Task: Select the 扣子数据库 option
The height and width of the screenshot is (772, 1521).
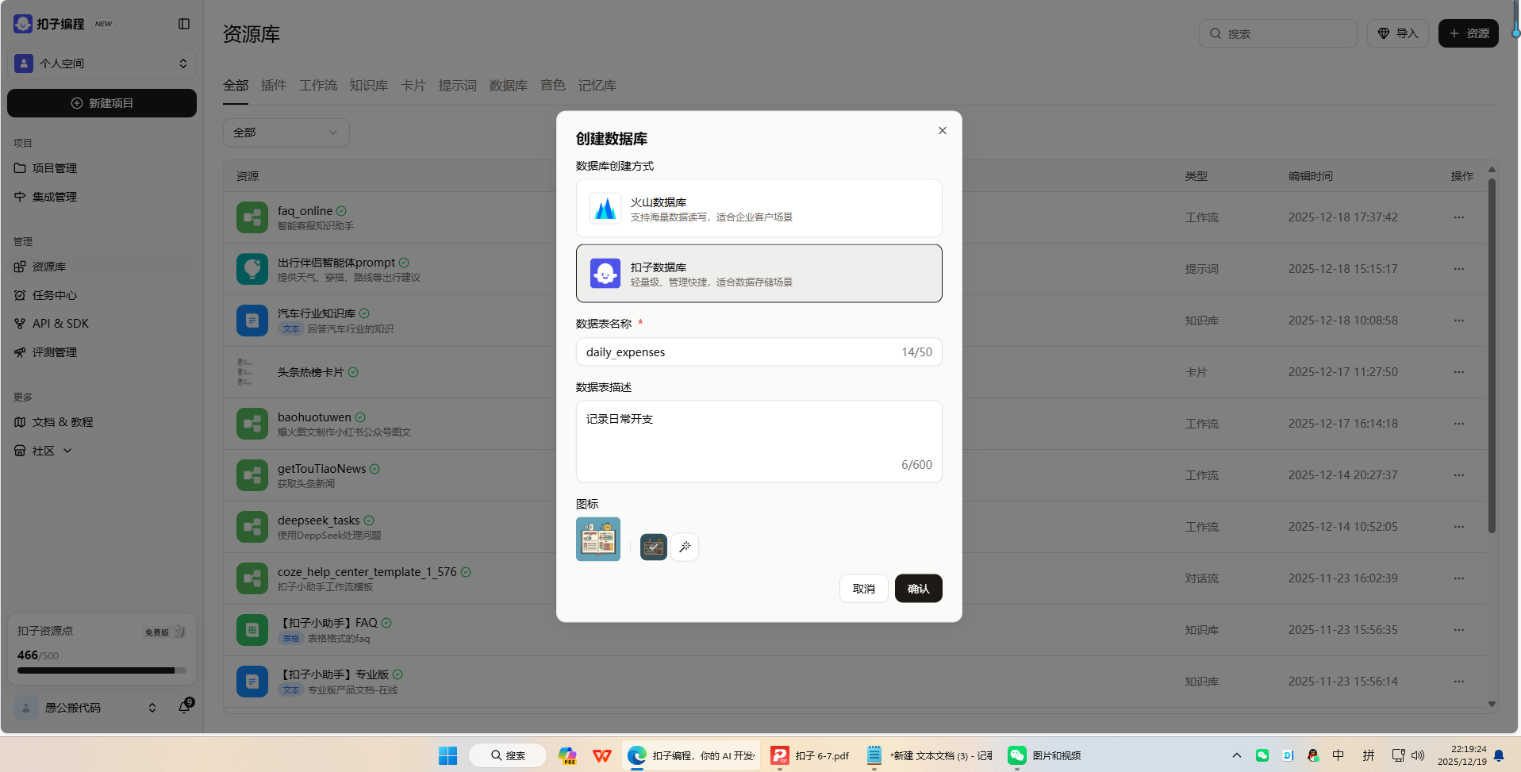Action: 759,274
